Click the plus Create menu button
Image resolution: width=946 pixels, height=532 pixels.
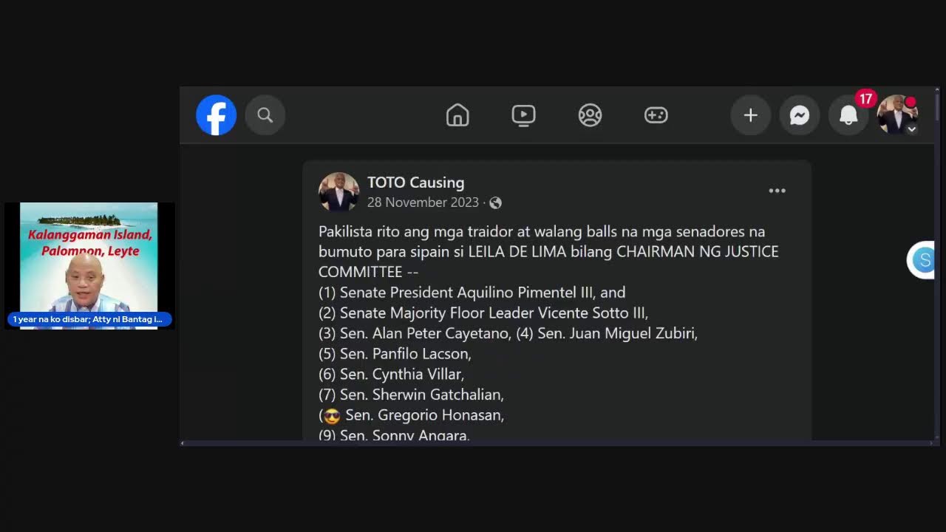[x=750, y=115]
